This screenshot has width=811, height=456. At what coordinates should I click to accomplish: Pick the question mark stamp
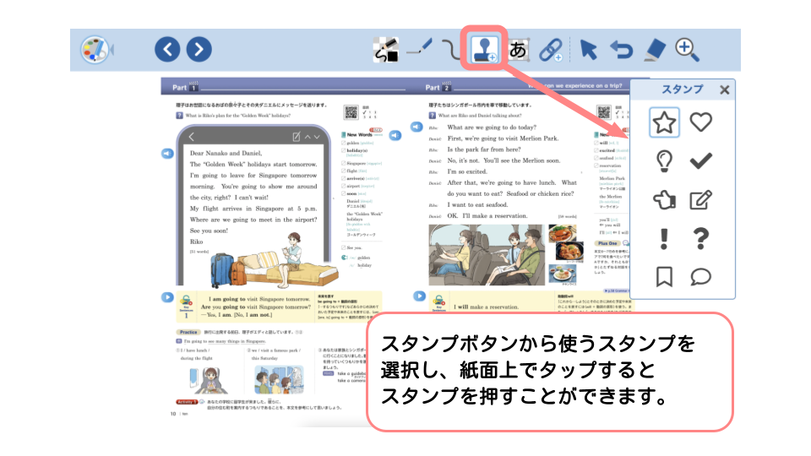point(700,239)
